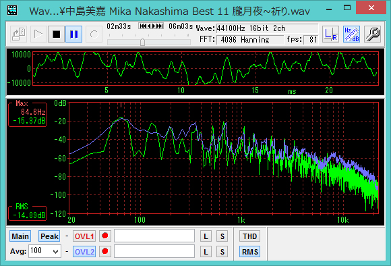This screenshot has width=391, height=266.
Task: Pause the audio playback
Action: [74, 34]
